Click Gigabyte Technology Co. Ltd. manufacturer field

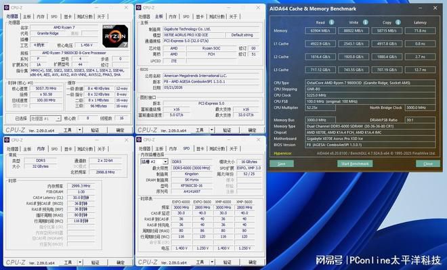tap(211, 29)
